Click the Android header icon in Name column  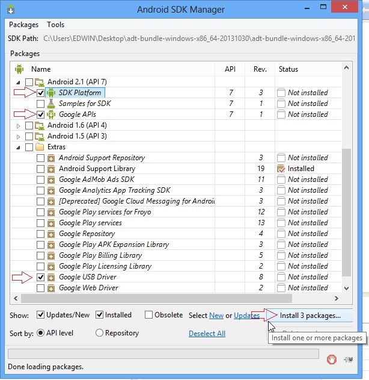(19, 69)
